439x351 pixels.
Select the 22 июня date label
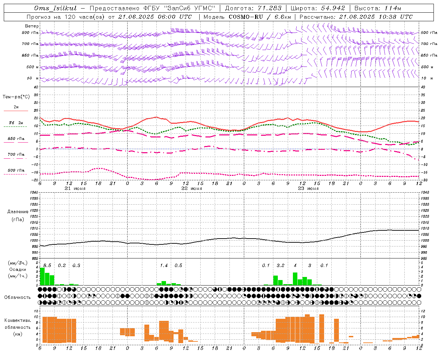[192, 189]
